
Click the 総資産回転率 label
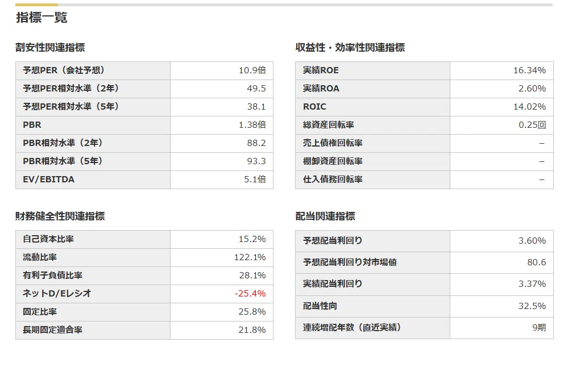328,125
